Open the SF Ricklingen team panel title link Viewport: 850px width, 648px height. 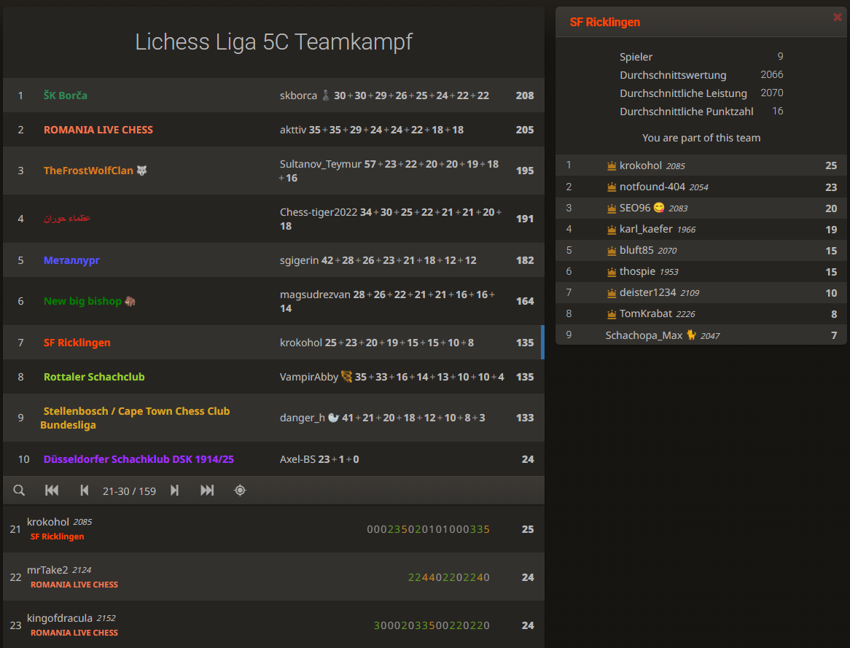(604, 22)
